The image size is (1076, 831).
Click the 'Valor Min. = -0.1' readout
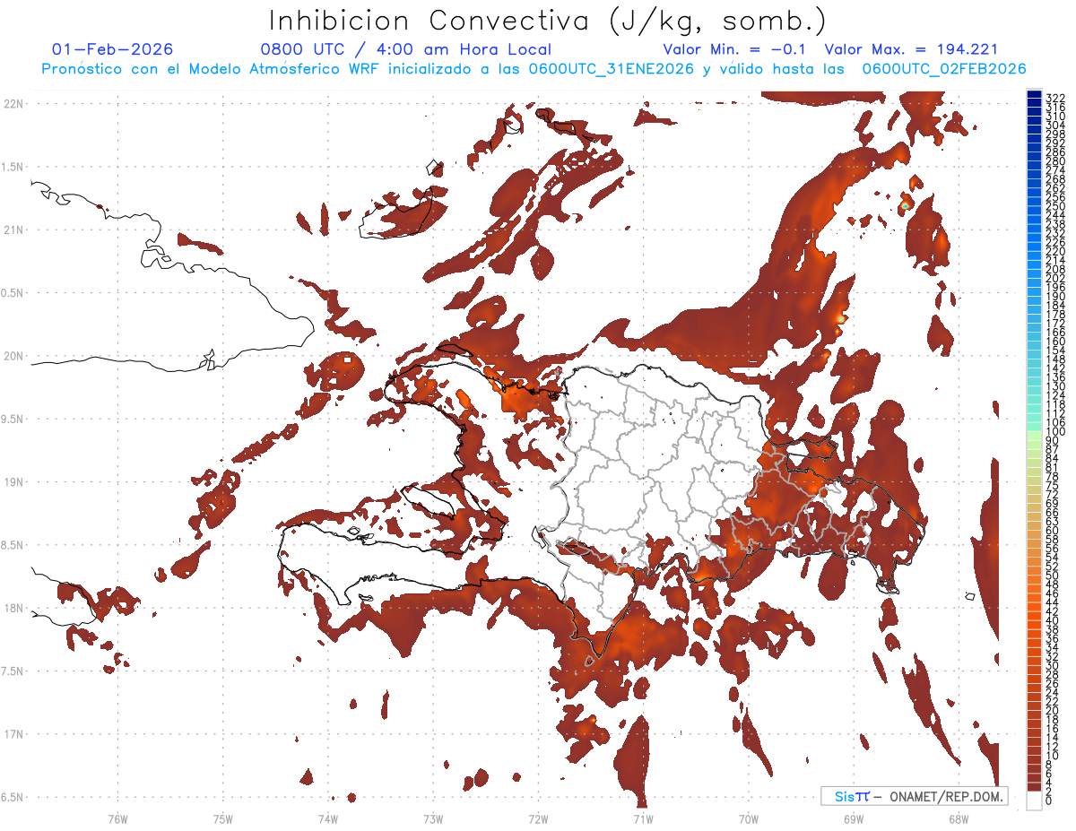(734, 49)
